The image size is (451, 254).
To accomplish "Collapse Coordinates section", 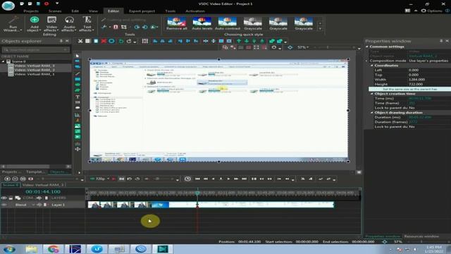I will click(372, 66).
